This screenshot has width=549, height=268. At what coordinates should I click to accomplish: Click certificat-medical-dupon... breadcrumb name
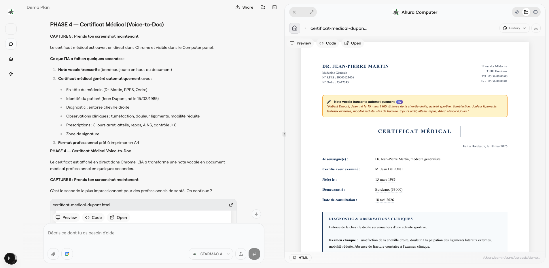pyautogui.click(x=338, y=28)
